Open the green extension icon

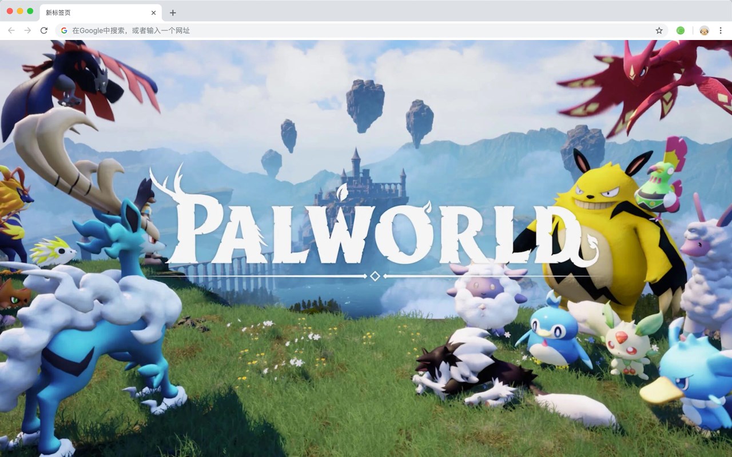[x=681, y=30]
